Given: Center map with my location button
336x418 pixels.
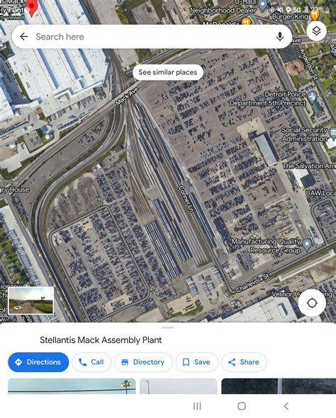Looking at the screenshot, I should pos(312,303).
